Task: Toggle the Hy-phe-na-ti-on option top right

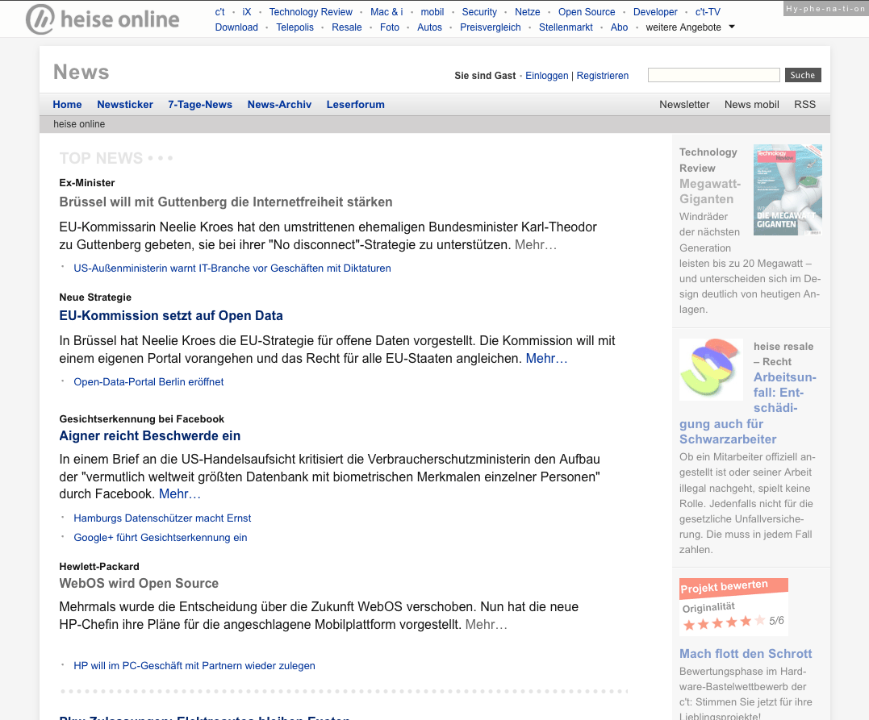Action: point(824,8)
